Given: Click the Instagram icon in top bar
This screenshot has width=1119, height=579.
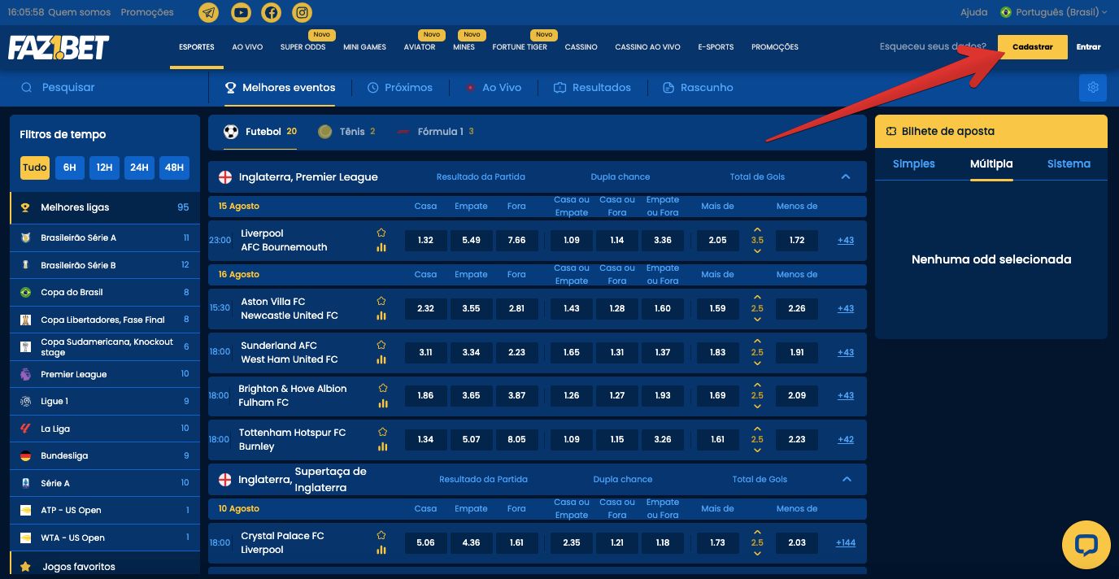Looking at the screenshot, I should pyautogui.click(x=302, y=12).
